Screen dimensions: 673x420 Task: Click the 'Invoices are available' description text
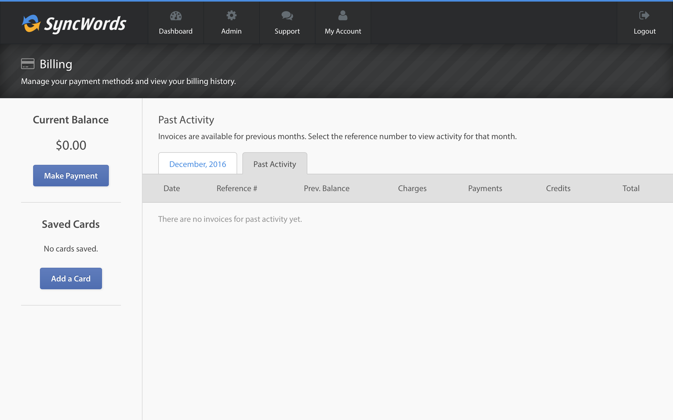tap(337, 136)
